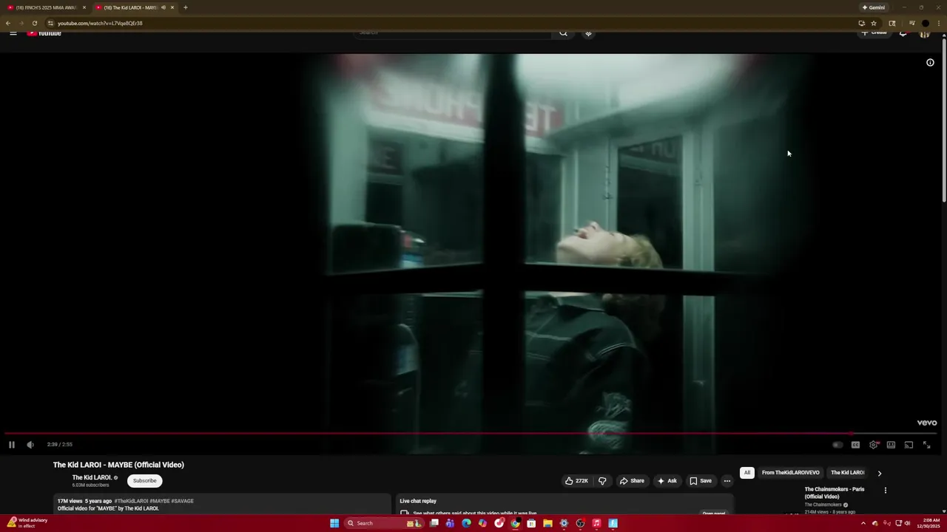Open Microsoft Edge from taskbar
947x532 pixels.
[466, 523]
